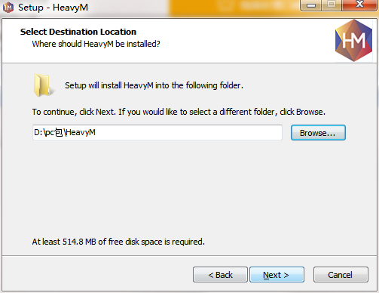Viewport: 379px width, 293px height.
Task: Place cursor after "HeavyM" in the install path
Action: [x=96, y=132]
